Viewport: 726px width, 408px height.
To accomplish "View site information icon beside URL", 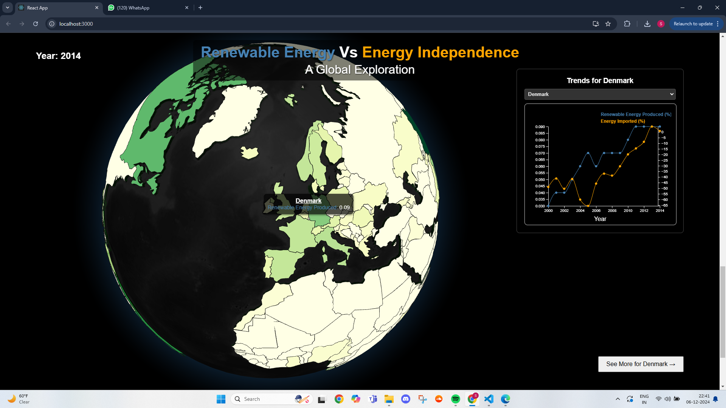I will (x=52, y=24).
